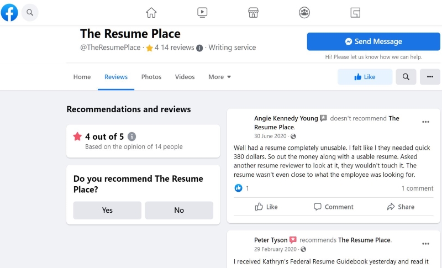Switch to the Photos tab
442x268 pixels.
click(151, 77)
